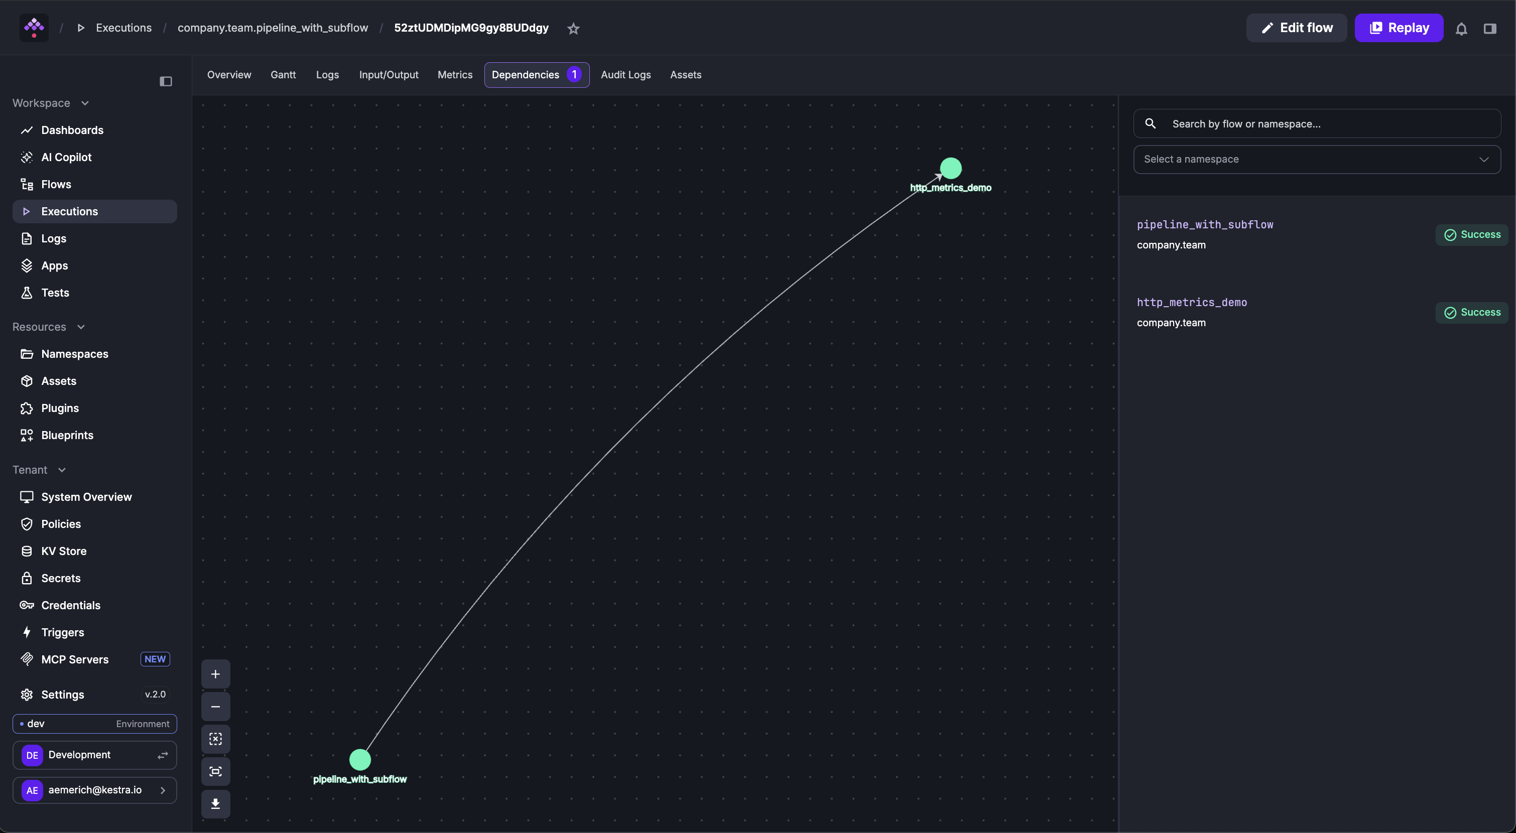Open Tests section
This screenshot has height=833, width=1516.
pos(94,293)
